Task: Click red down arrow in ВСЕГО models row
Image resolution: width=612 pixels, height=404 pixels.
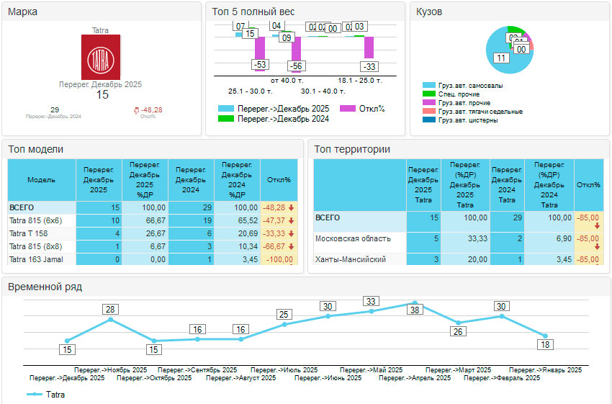Action: pyautogui.click(x=291, y=207)
